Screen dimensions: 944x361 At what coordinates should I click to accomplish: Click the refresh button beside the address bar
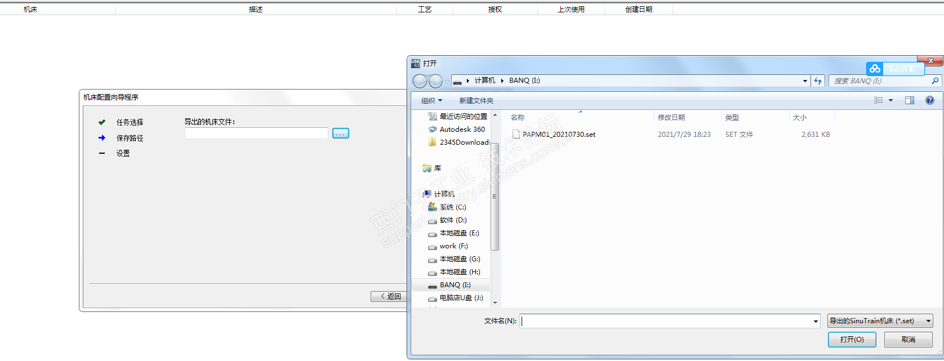coord(818,81)
